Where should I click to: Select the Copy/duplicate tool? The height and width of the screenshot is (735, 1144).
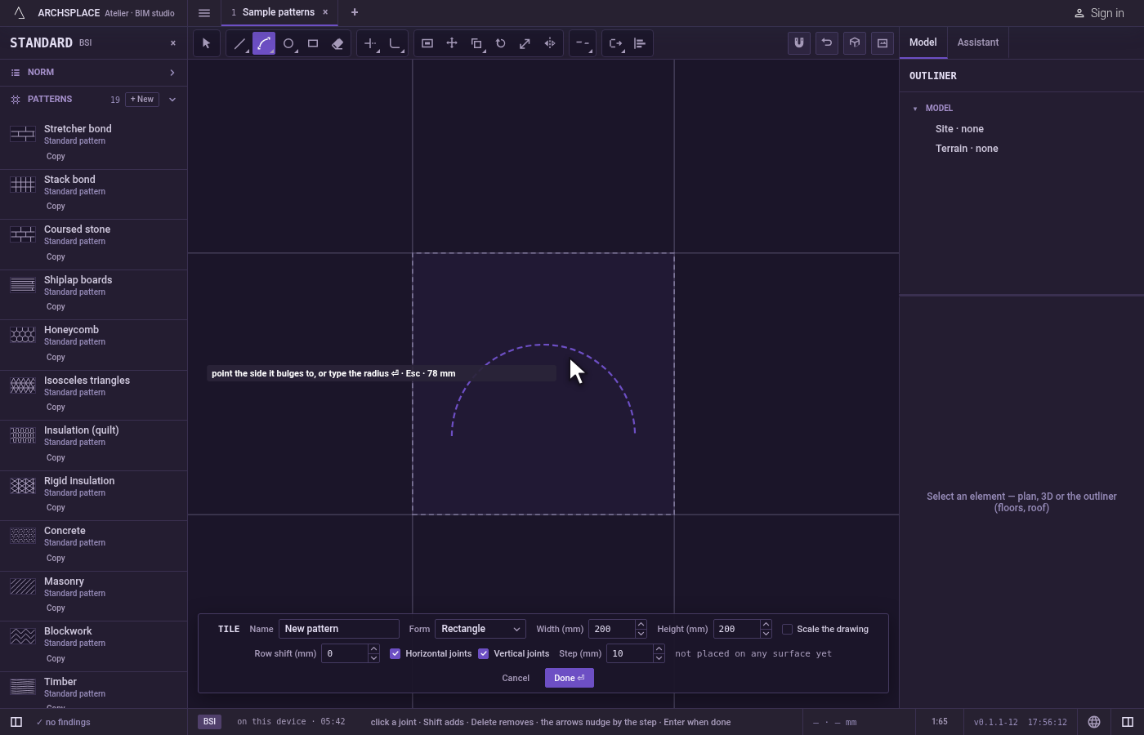pyautogui.click(x=476, y=43)
